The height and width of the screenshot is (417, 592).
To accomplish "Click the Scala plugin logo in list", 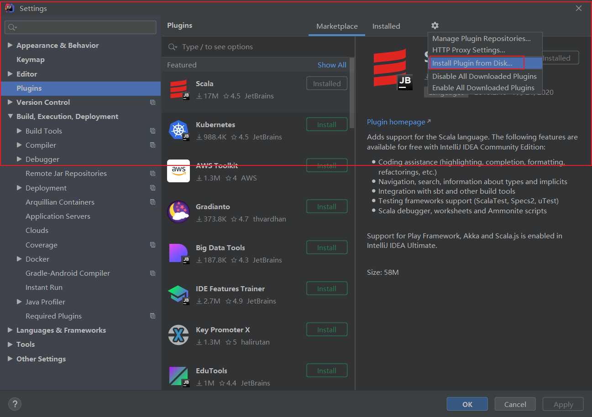I will 178,89.
